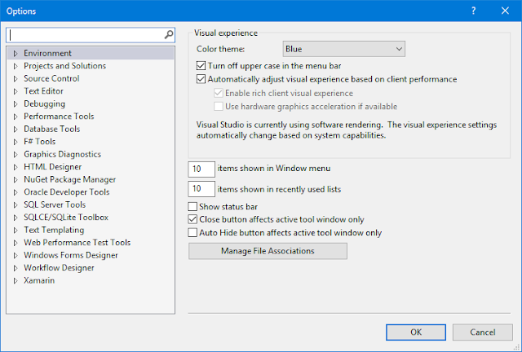The width and height of the screenshot is (522, 352).
Task: Expand the Windows Forms Designer arrow
Action: pos(15,256)
